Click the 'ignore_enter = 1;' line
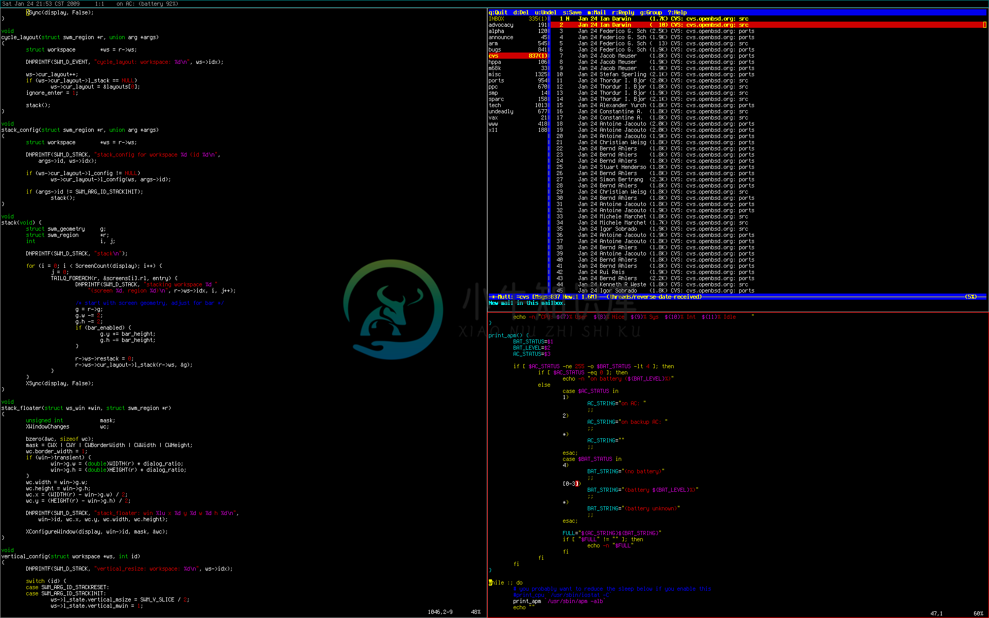This screenshot has width=989, height=618. (x=52, y=93)
